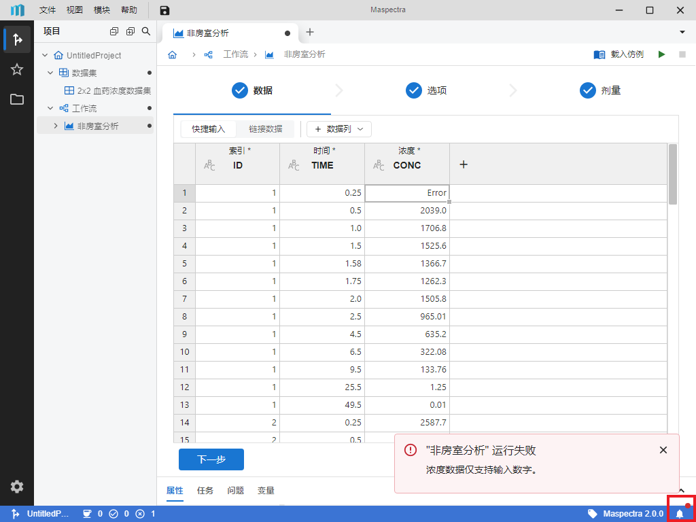Click the ABC type icon of the TIME column

tap(294, 166)
